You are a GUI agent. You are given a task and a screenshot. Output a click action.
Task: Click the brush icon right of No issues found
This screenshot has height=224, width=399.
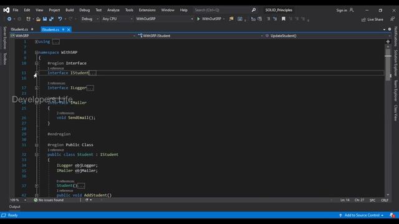point(87,200)
